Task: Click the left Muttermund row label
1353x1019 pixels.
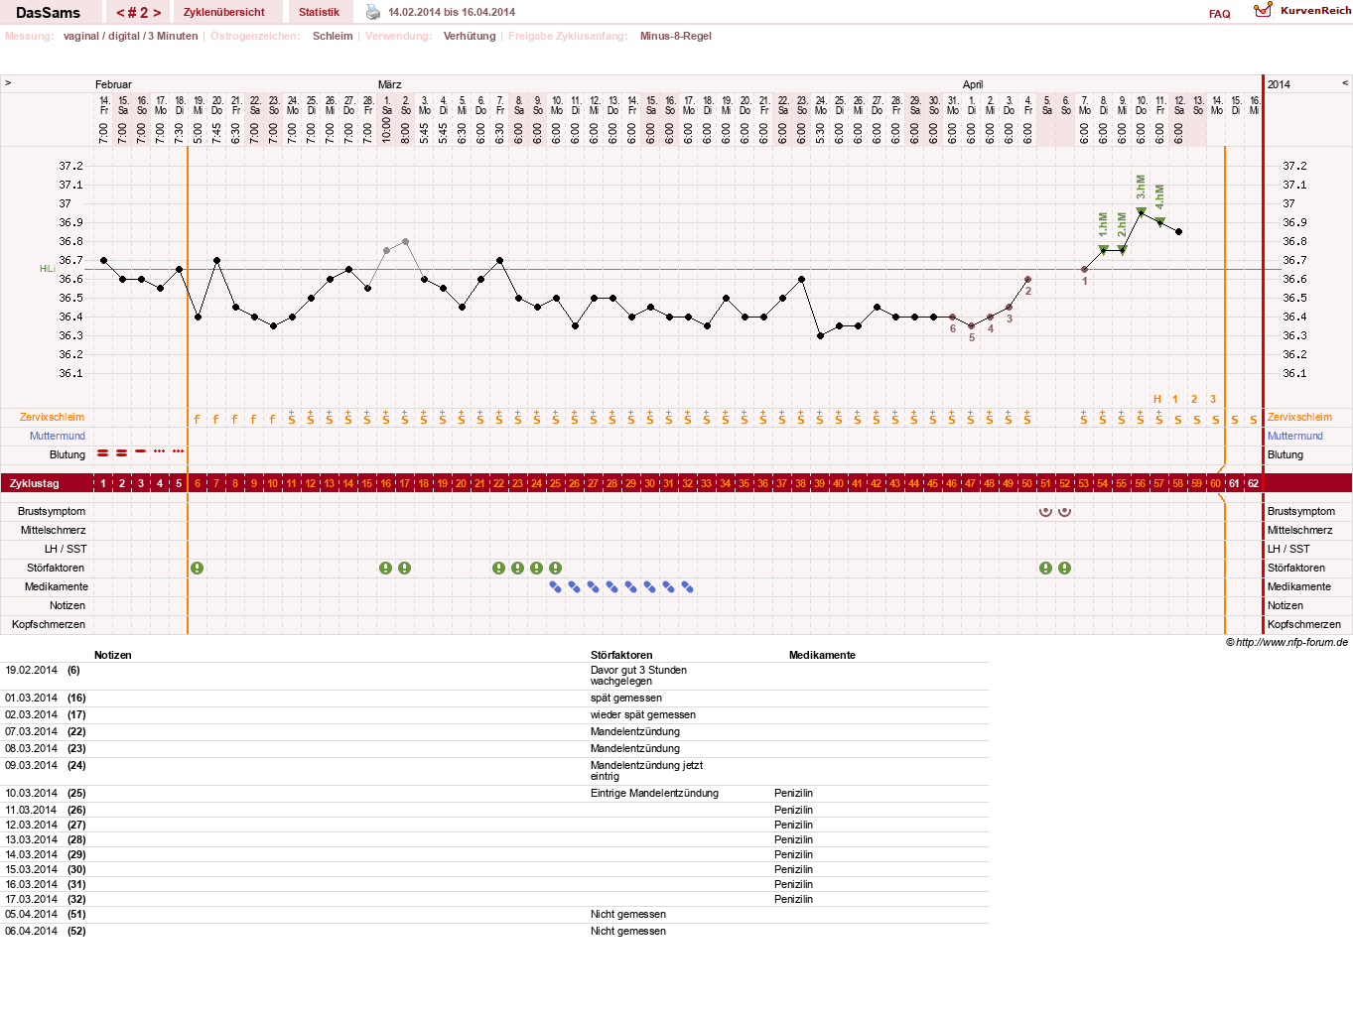Action: (x=58, y=436)
